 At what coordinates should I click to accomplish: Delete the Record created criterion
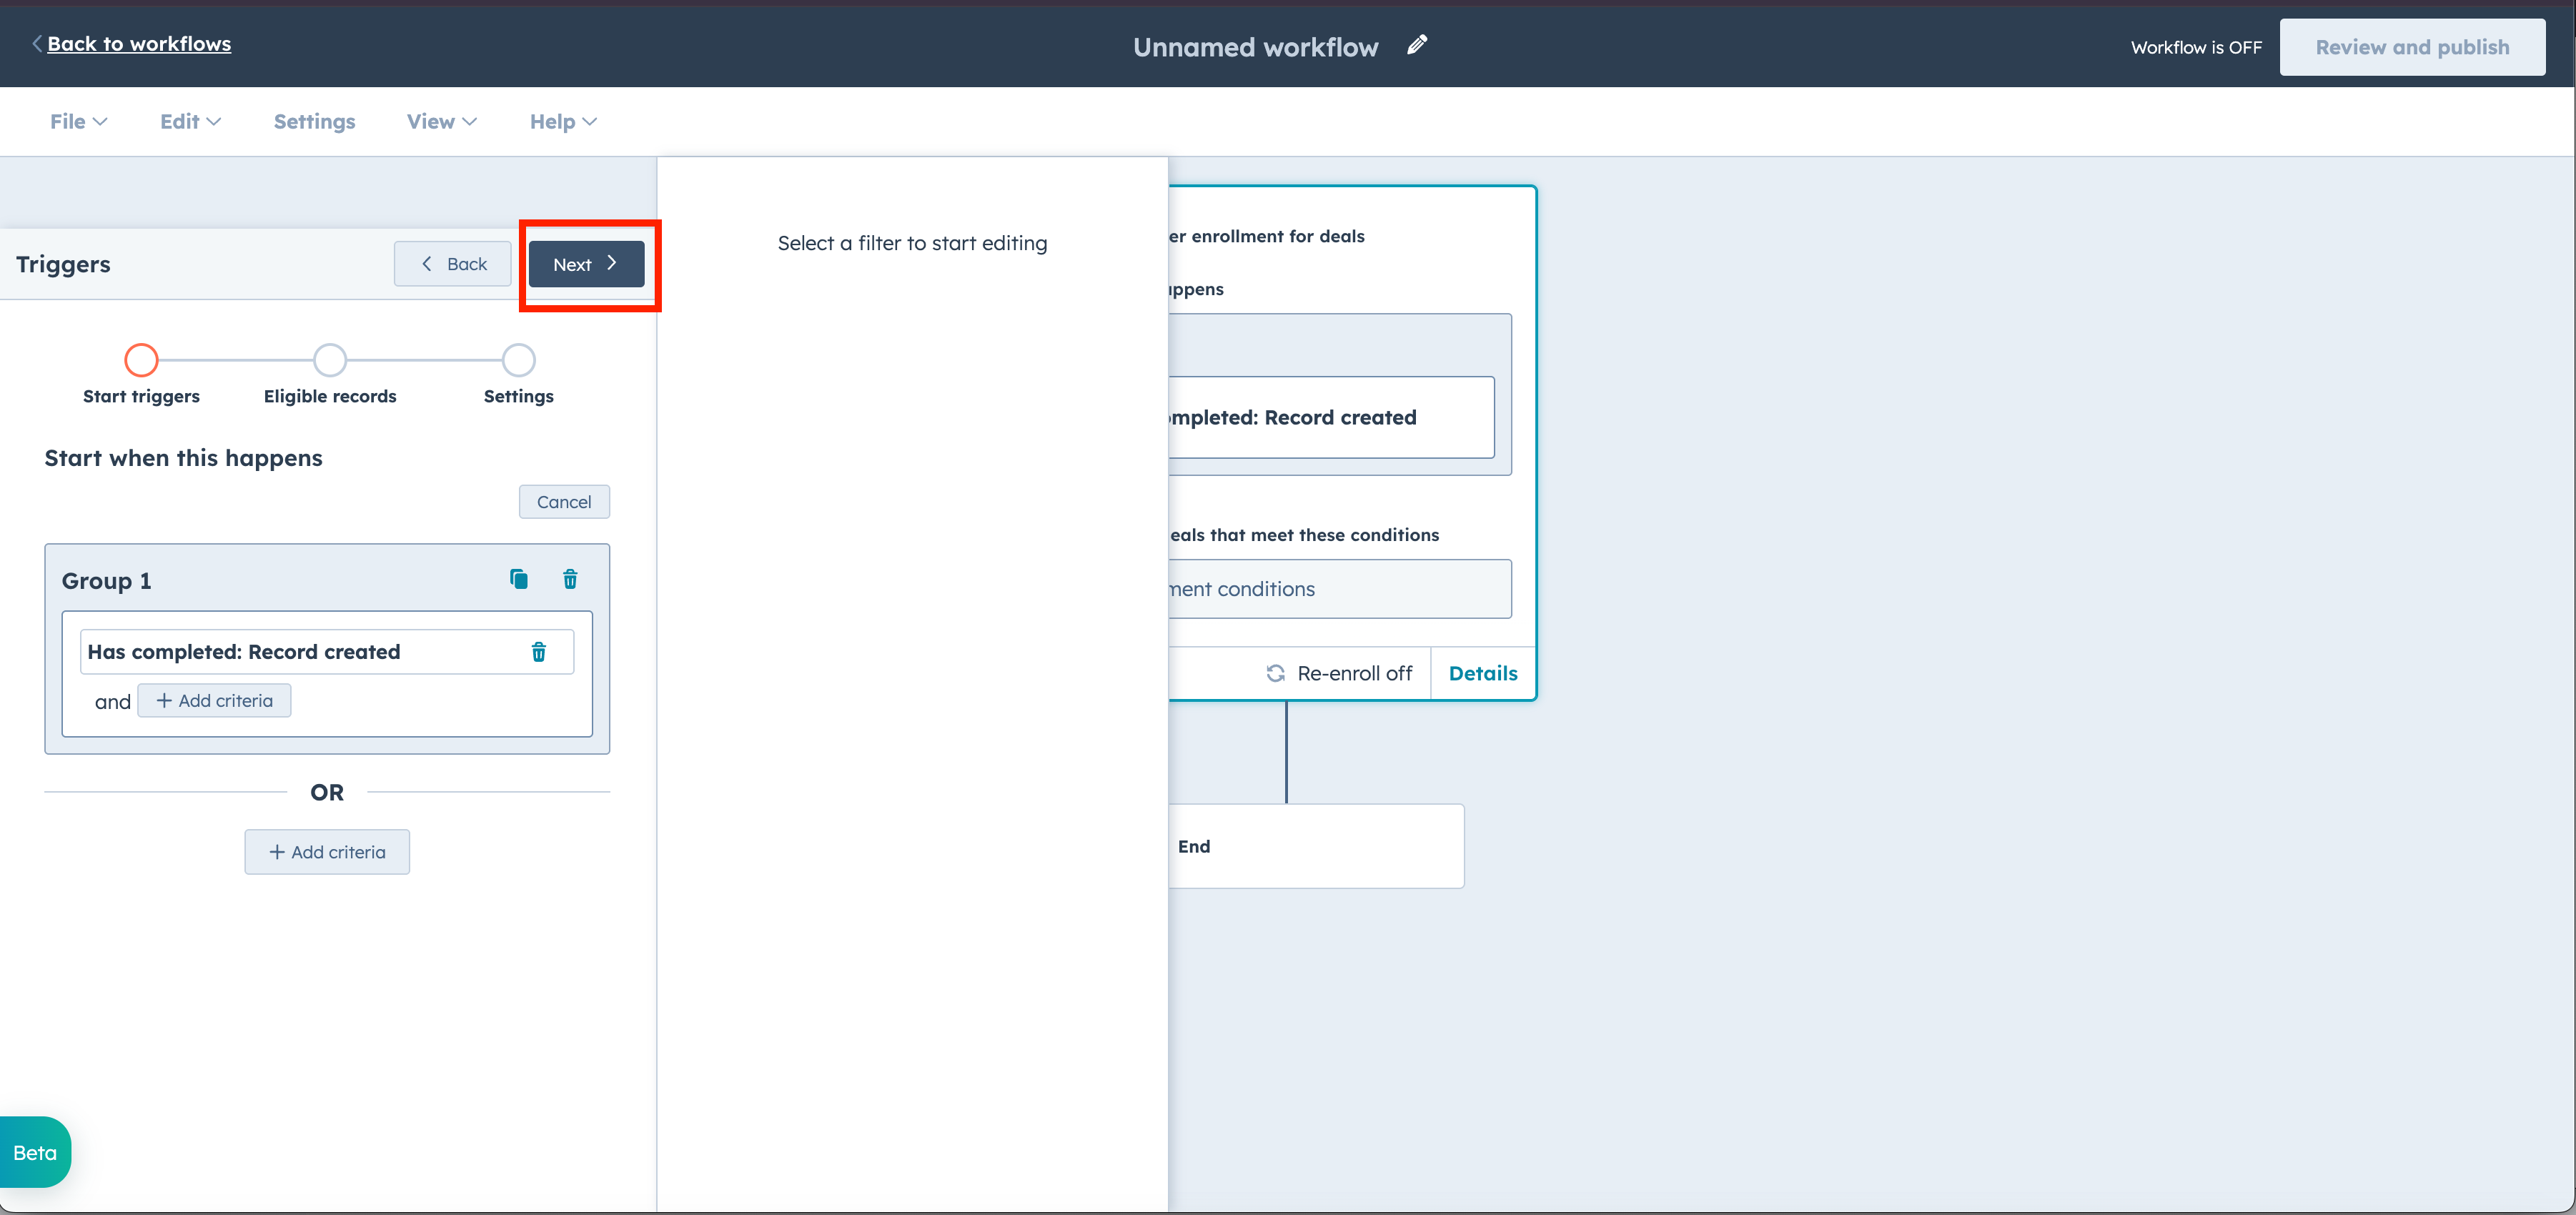click(539, 652)
